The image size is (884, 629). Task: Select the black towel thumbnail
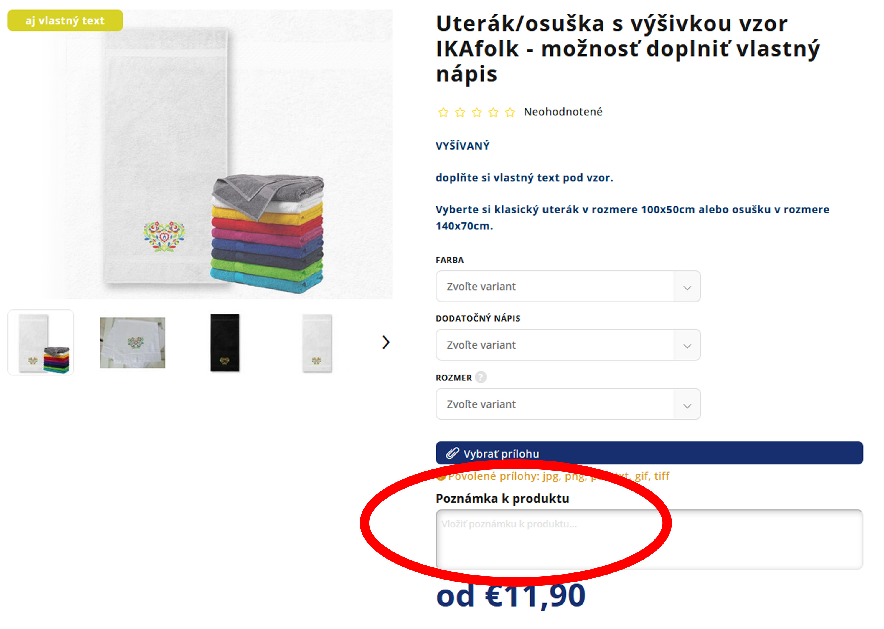225,342
